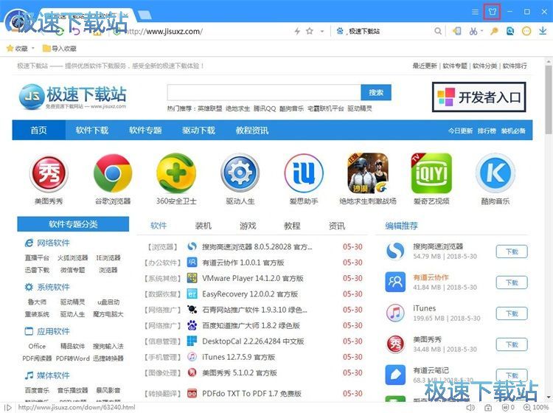Image resolution: width=553 pixels, height=413 pixels.
Task: Download 有道云协作 via its 下载 button
Action: click(512, 282)
